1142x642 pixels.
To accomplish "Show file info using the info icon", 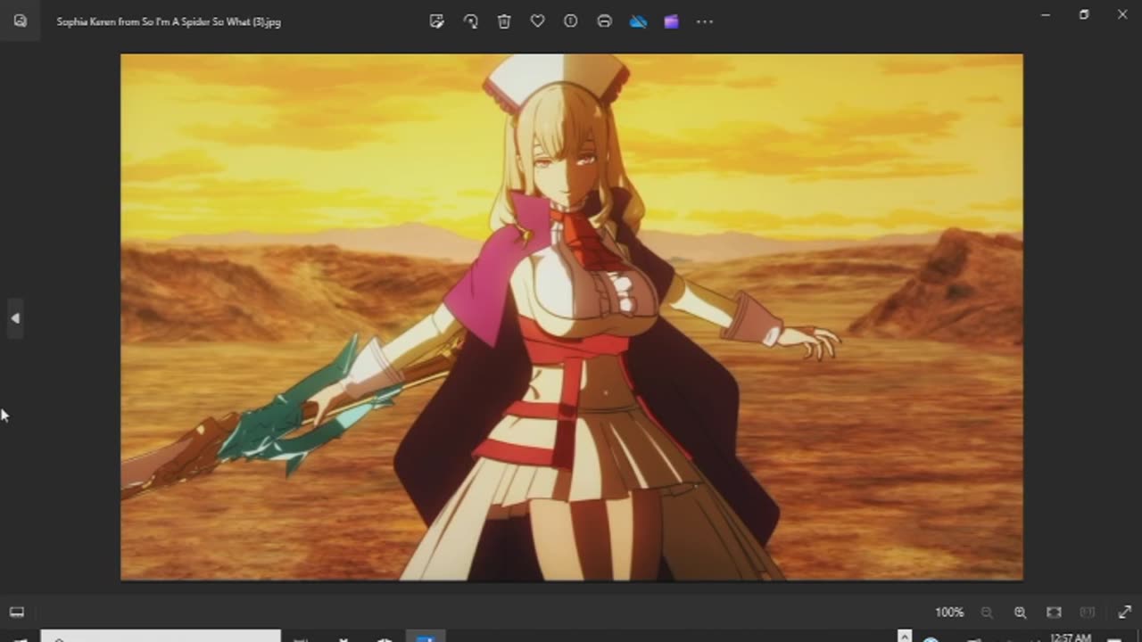I will click(x=571, y=21).
